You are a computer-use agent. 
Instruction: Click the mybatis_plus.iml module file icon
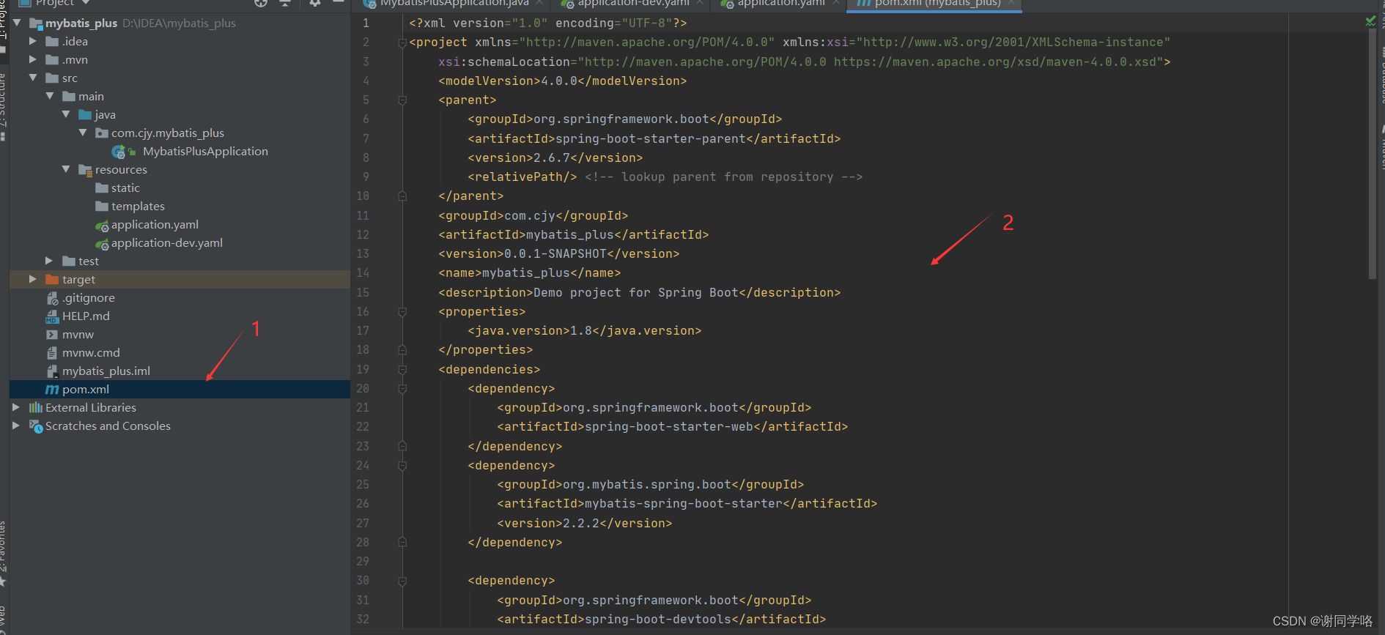[x=52, y=371]
